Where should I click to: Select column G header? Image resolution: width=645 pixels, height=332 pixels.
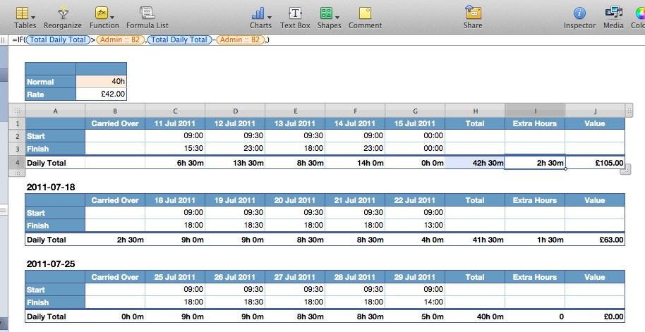click(x=415, y=111)
